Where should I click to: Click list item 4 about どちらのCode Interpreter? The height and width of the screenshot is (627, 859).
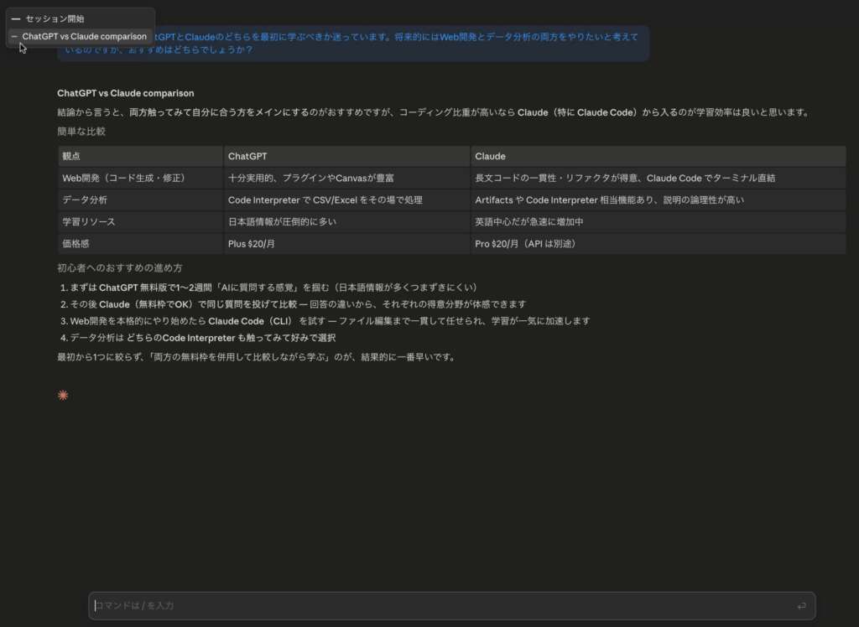click(198, 338)
